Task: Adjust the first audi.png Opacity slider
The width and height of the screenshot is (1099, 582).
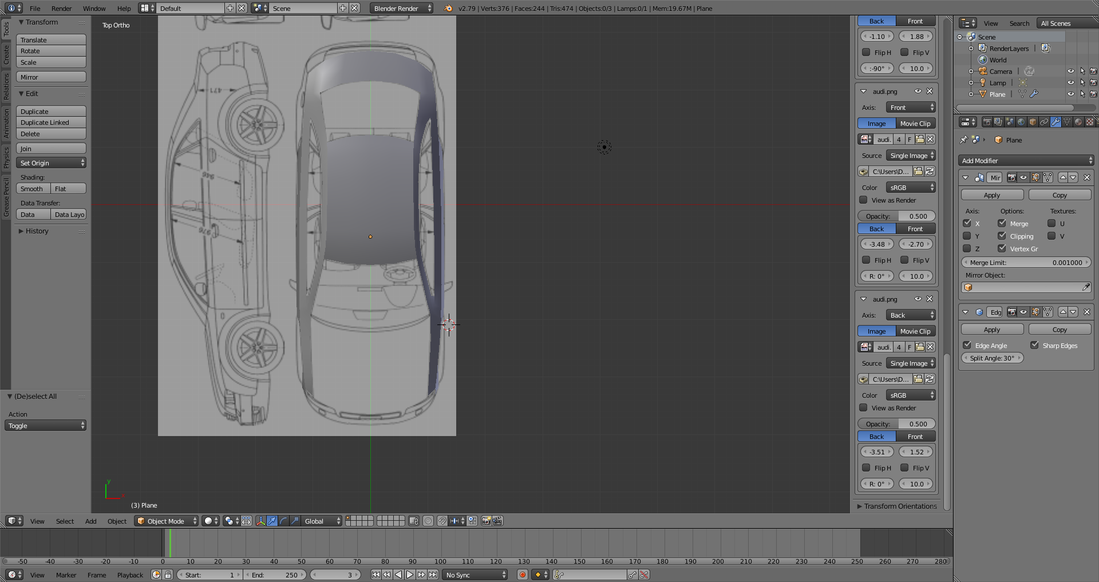Action: [896, 216]
